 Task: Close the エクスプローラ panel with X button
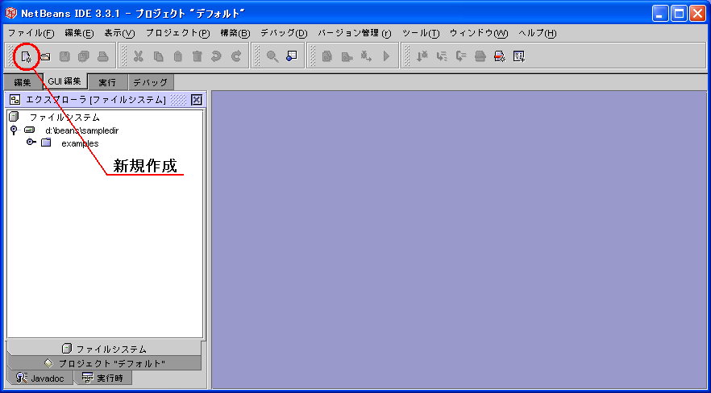tap(197, 100)
